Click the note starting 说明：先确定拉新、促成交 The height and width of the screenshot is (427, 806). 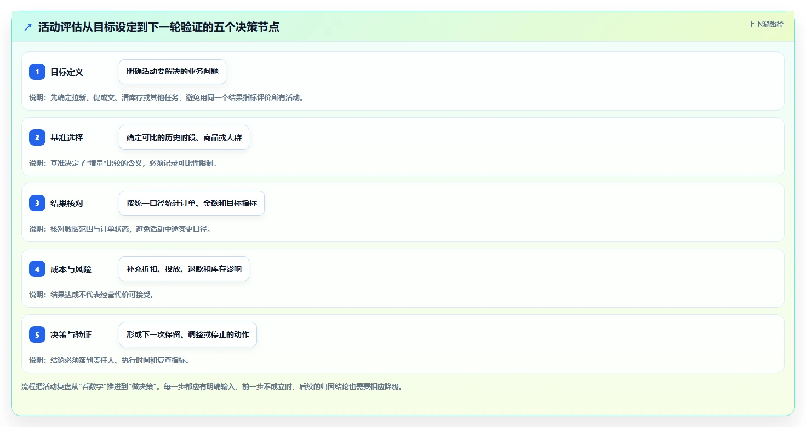pyautogui.click(x=167, y=97)
